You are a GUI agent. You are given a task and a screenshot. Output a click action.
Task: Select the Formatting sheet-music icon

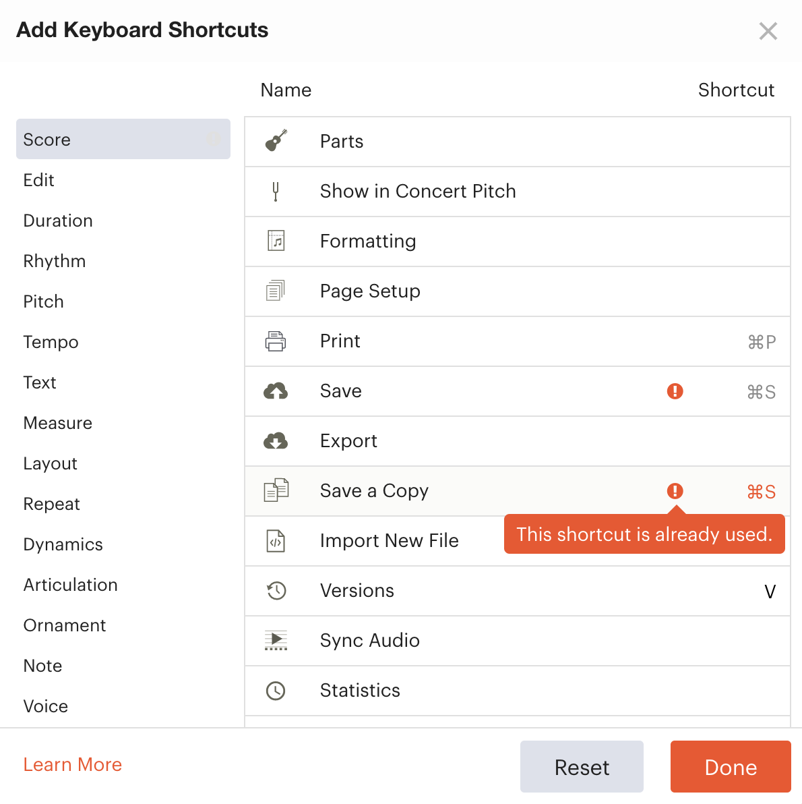pyautogui.click(x=276, y=241)
